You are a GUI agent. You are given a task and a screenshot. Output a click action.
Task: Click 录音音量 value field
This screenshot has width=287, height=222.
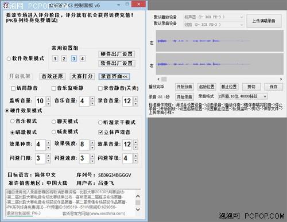128,101
